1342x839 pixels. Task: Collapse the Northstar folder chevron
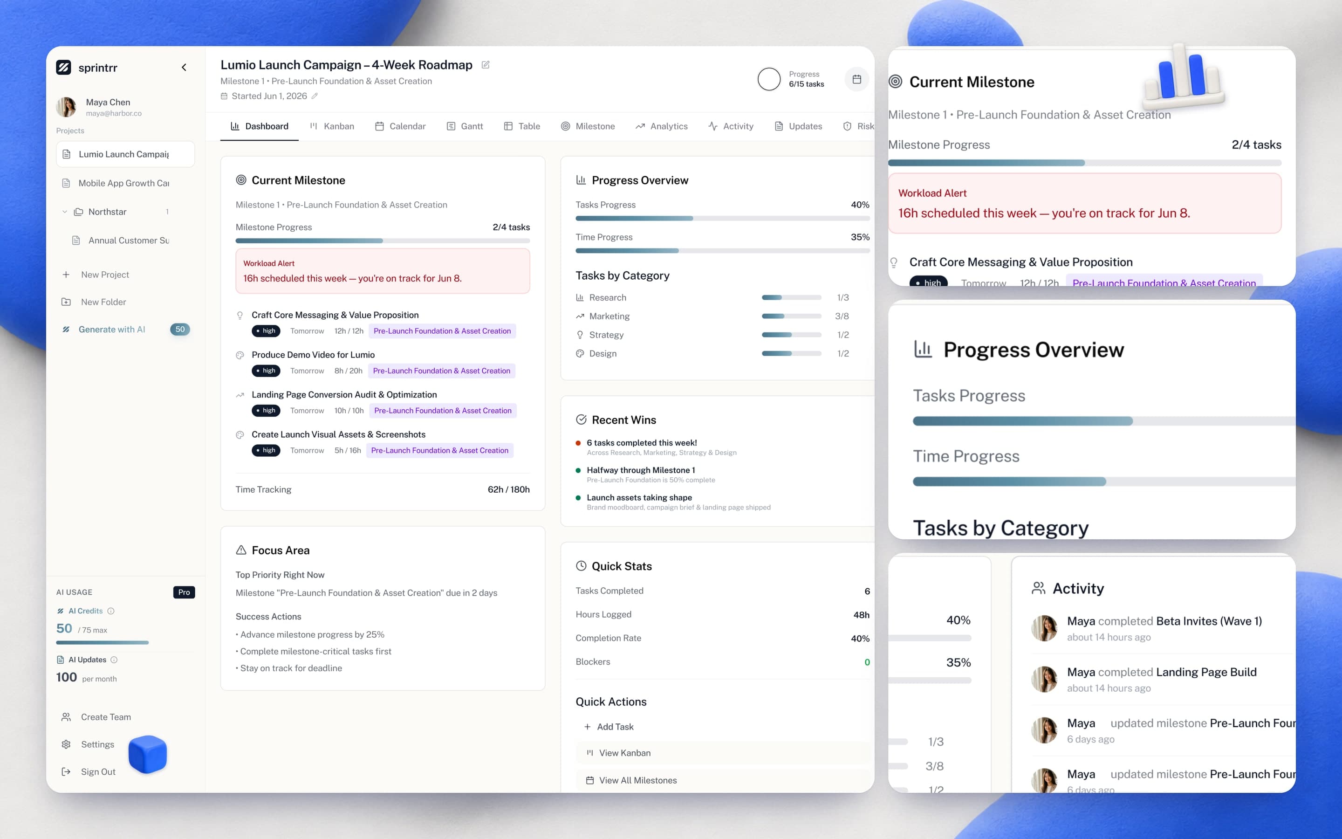[x=64, y=212]
